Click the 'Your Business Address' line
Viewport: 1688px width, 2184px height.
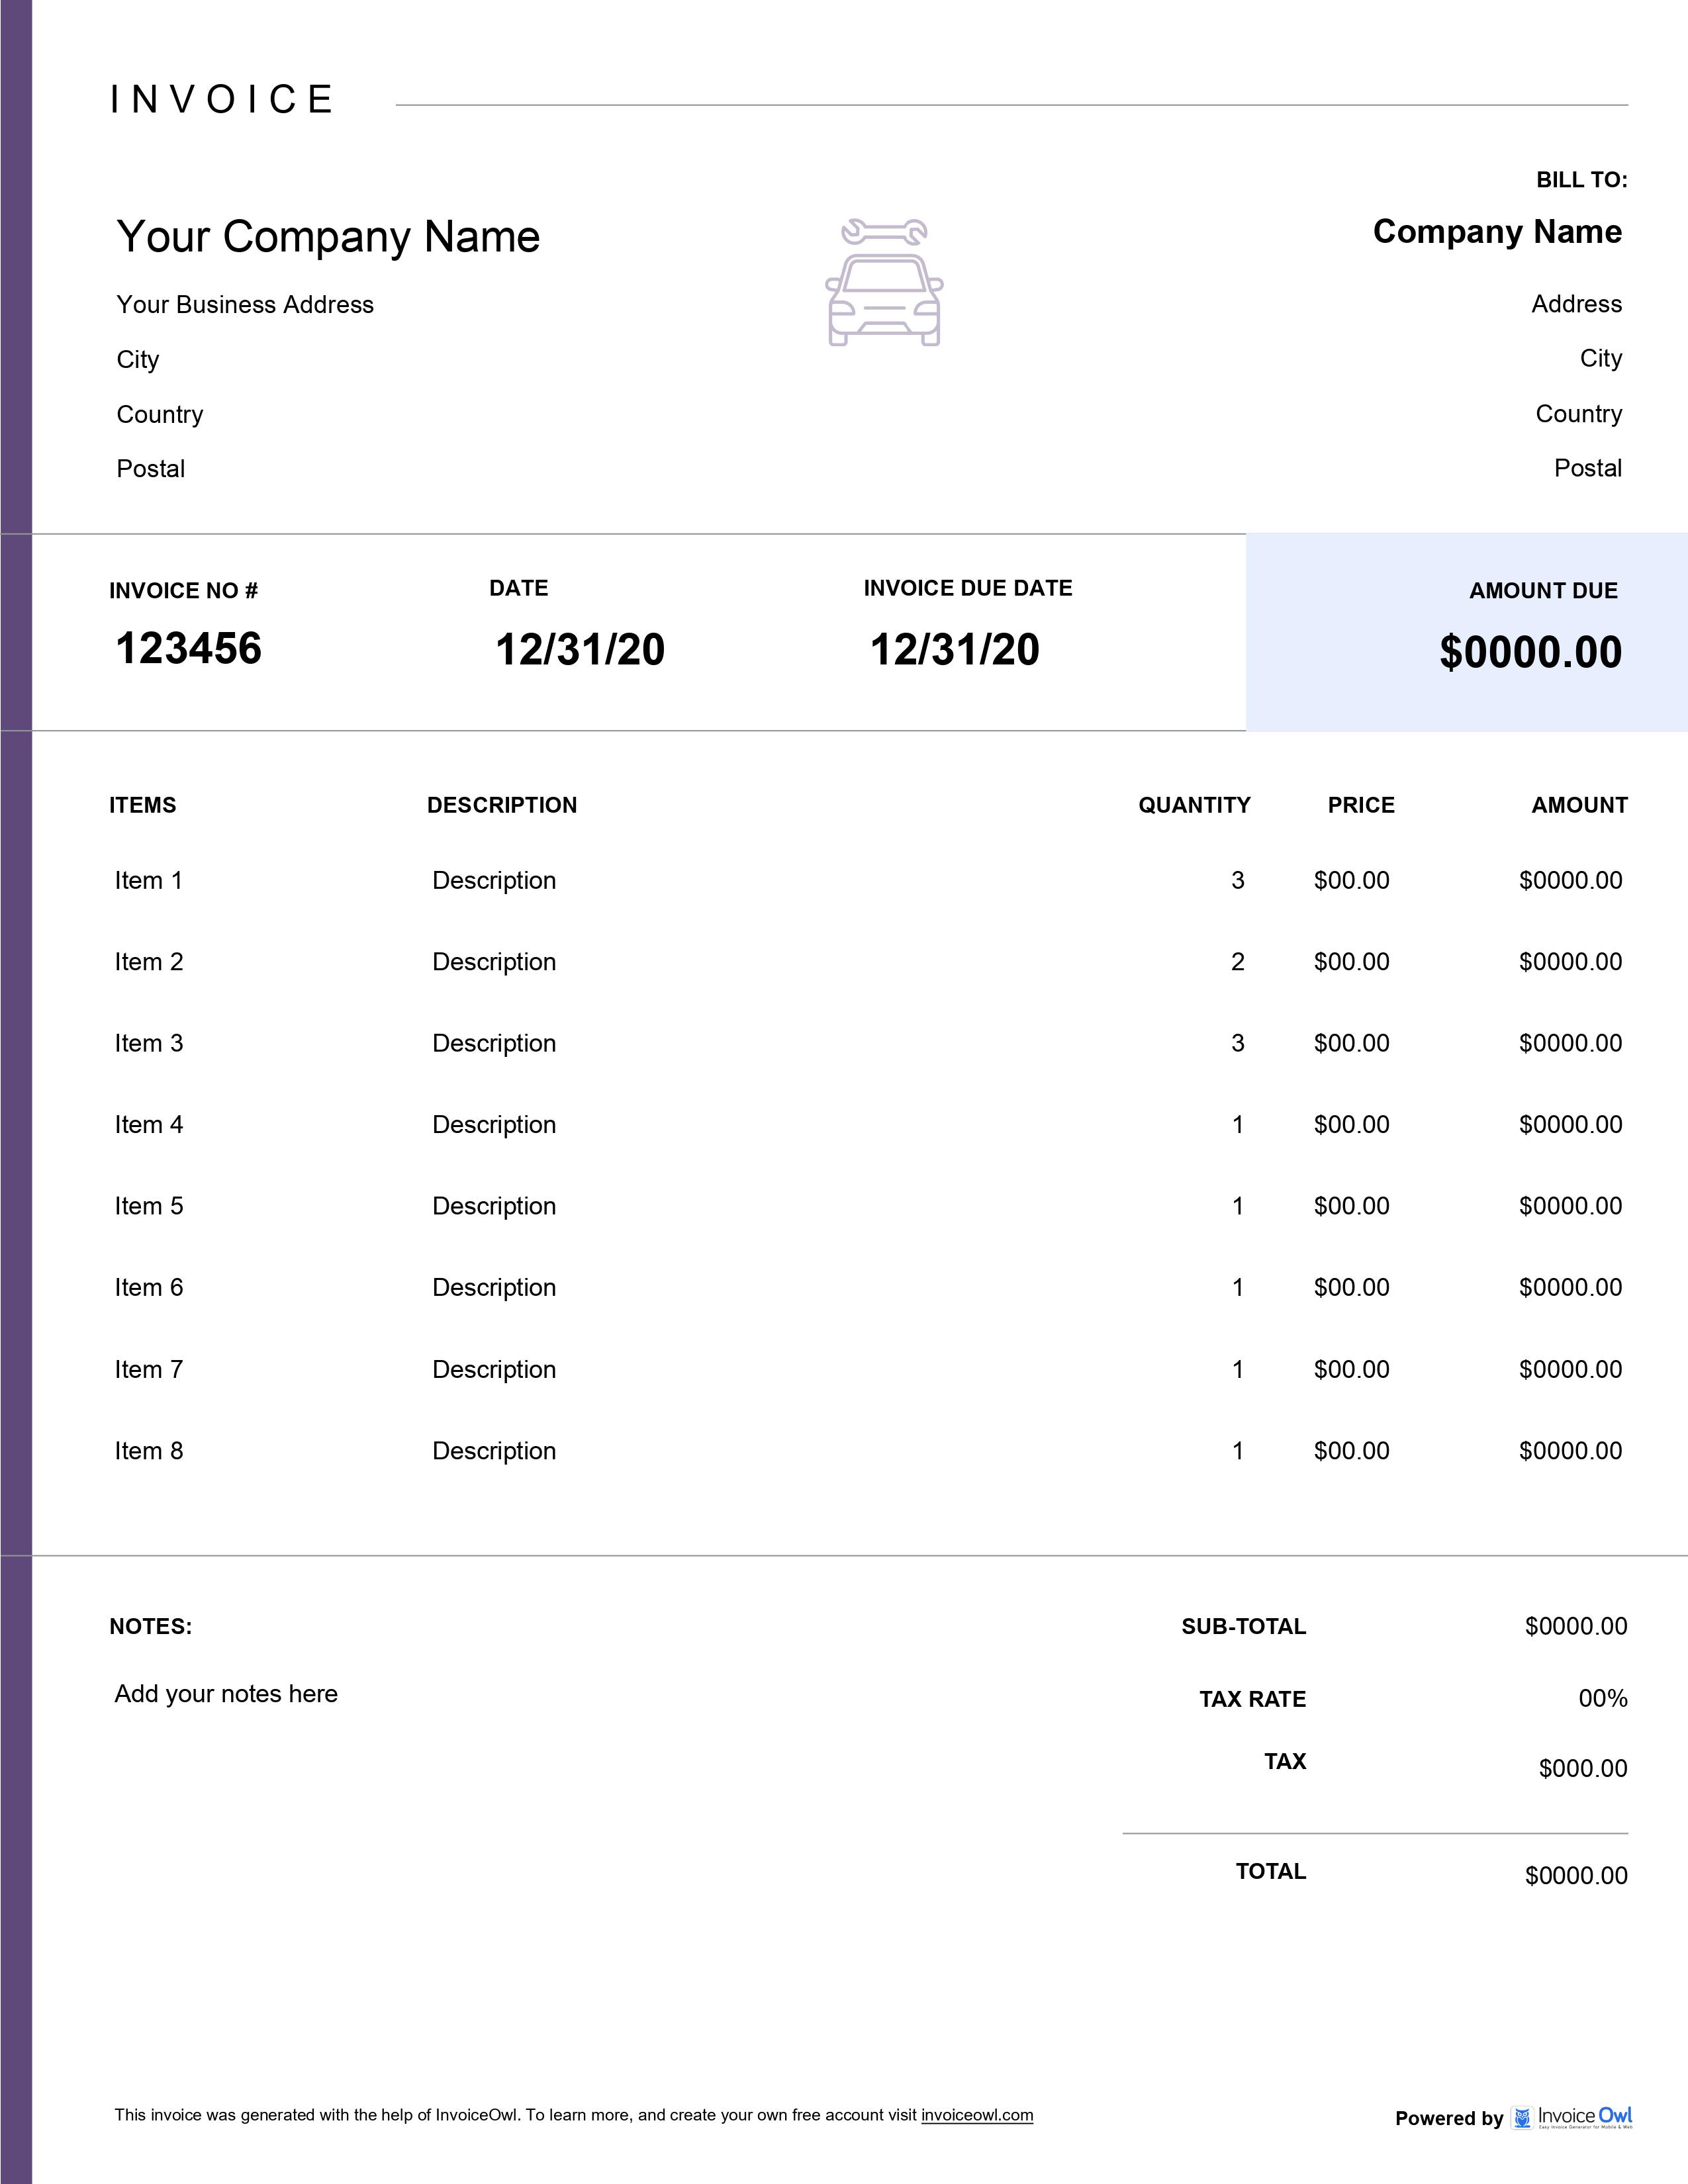(244, 304)
